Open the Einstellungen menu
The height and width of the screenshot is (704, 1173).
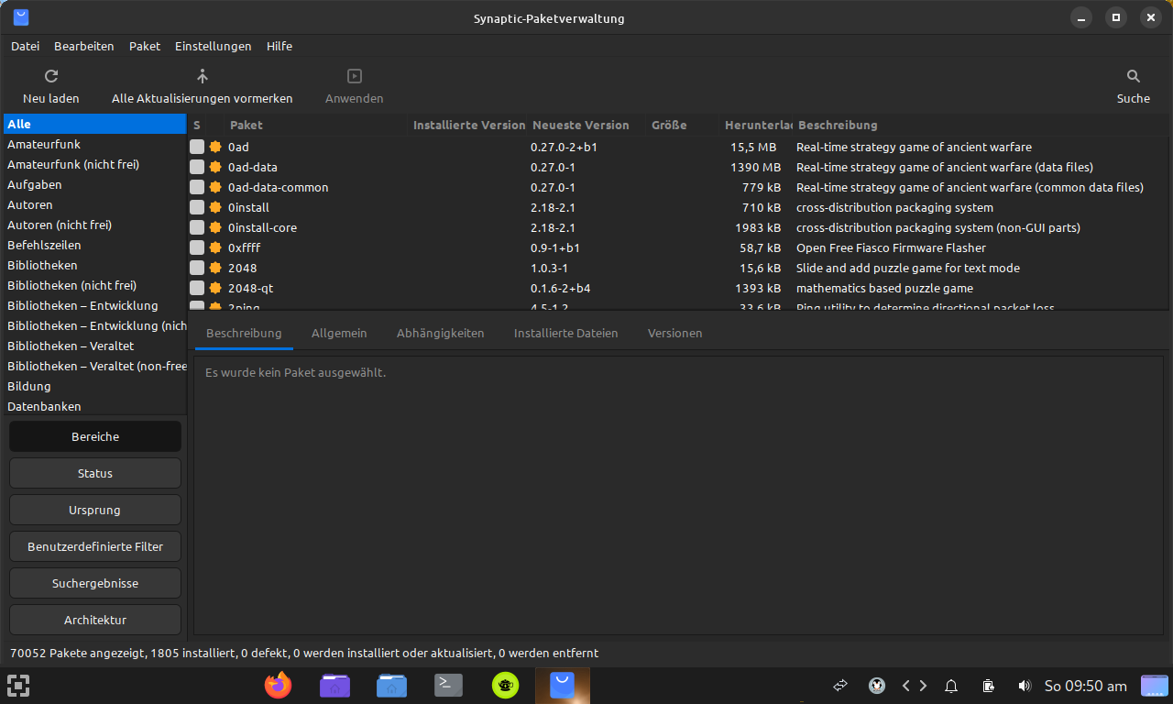pos(213,46)
